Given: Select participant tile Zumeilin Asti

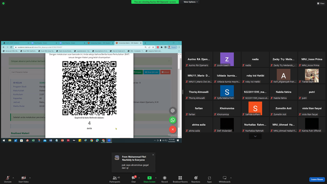Looking at the screenshot, I should (x=284, y=108).
